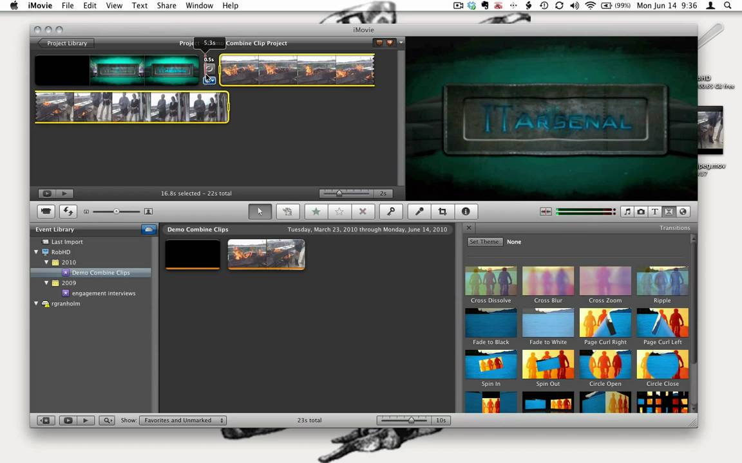This screenshot has width=742, height=463.
Task: Open the inspector info button
Action: (466, 212)
